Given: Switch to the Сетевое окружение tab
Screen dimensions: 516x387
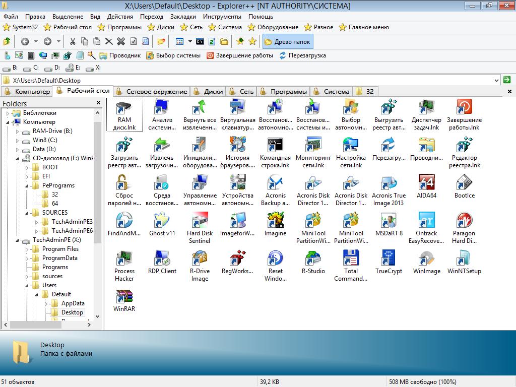Looking at the screenshot, I should tap(152, 92).
